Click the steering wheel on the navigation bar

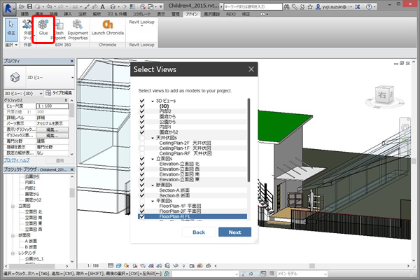405,127
